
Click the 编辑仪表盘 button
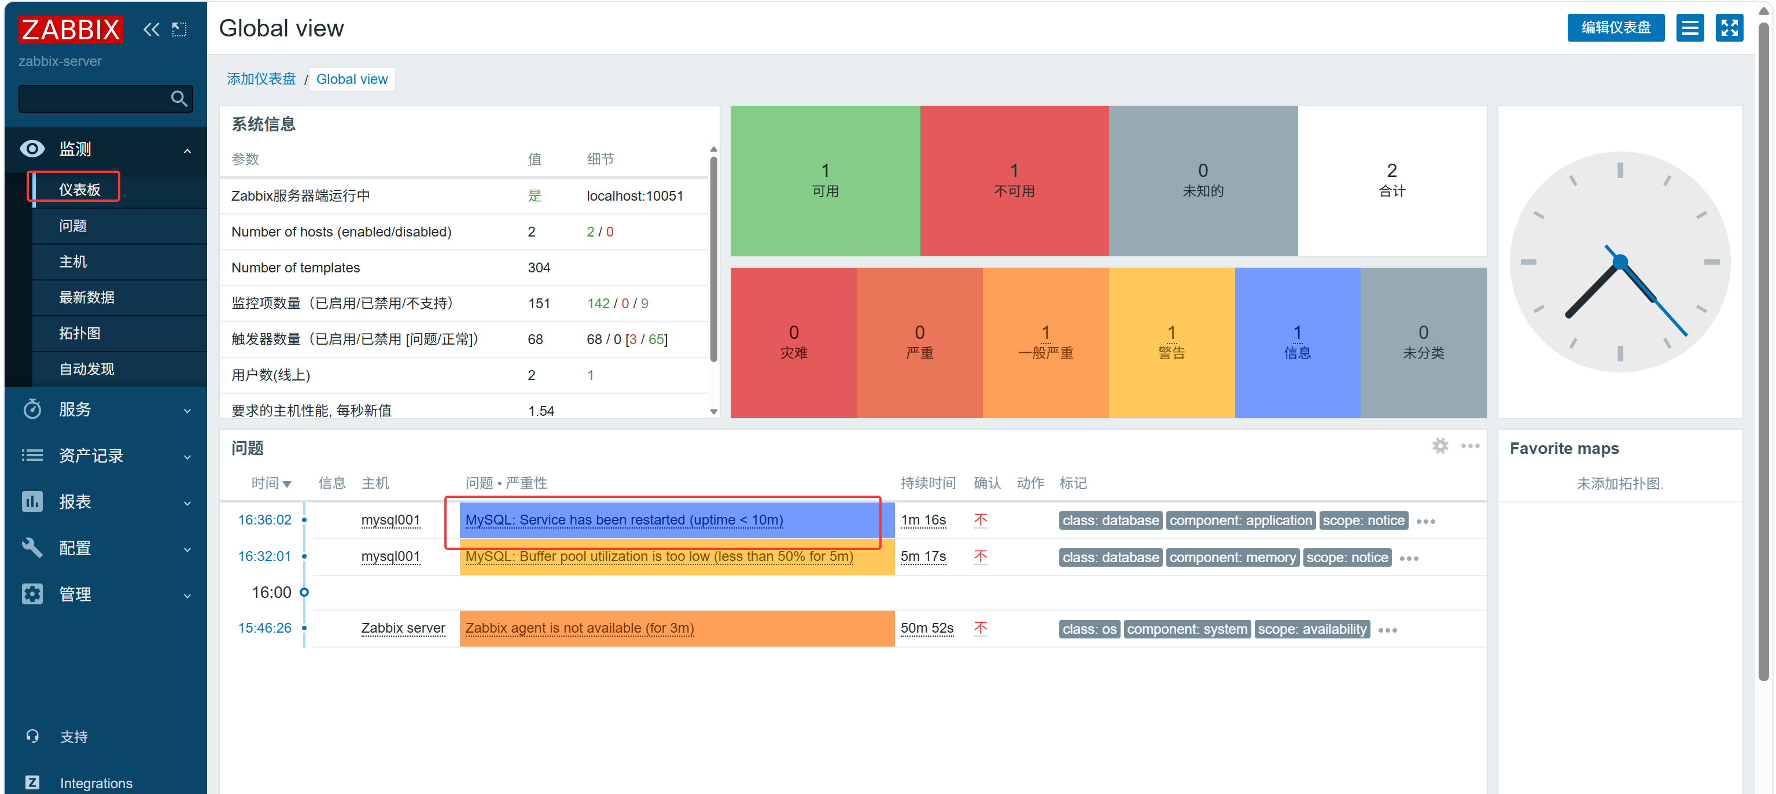pyautogui.click(x=1615, y=28)
